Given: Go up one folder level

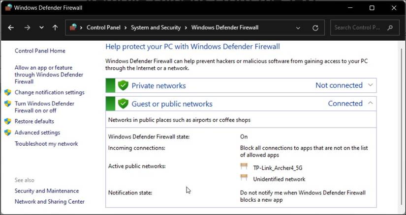Looking at the screenshot, I should (x=55, y=28).
